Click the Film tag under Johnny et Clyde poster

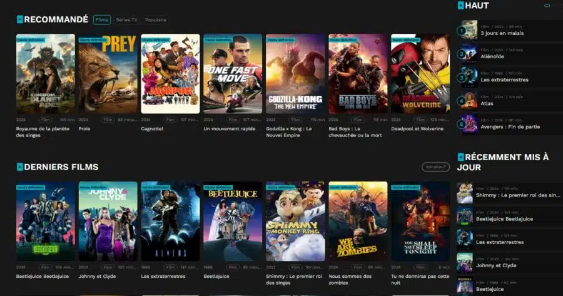108,267
